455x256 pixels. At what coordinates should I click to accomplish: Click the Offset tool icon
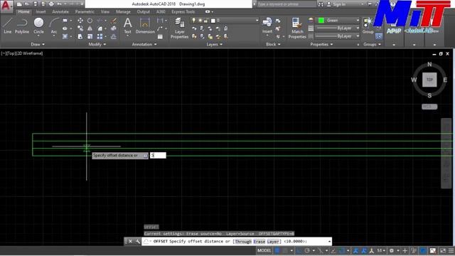click(x=114, y=36)
